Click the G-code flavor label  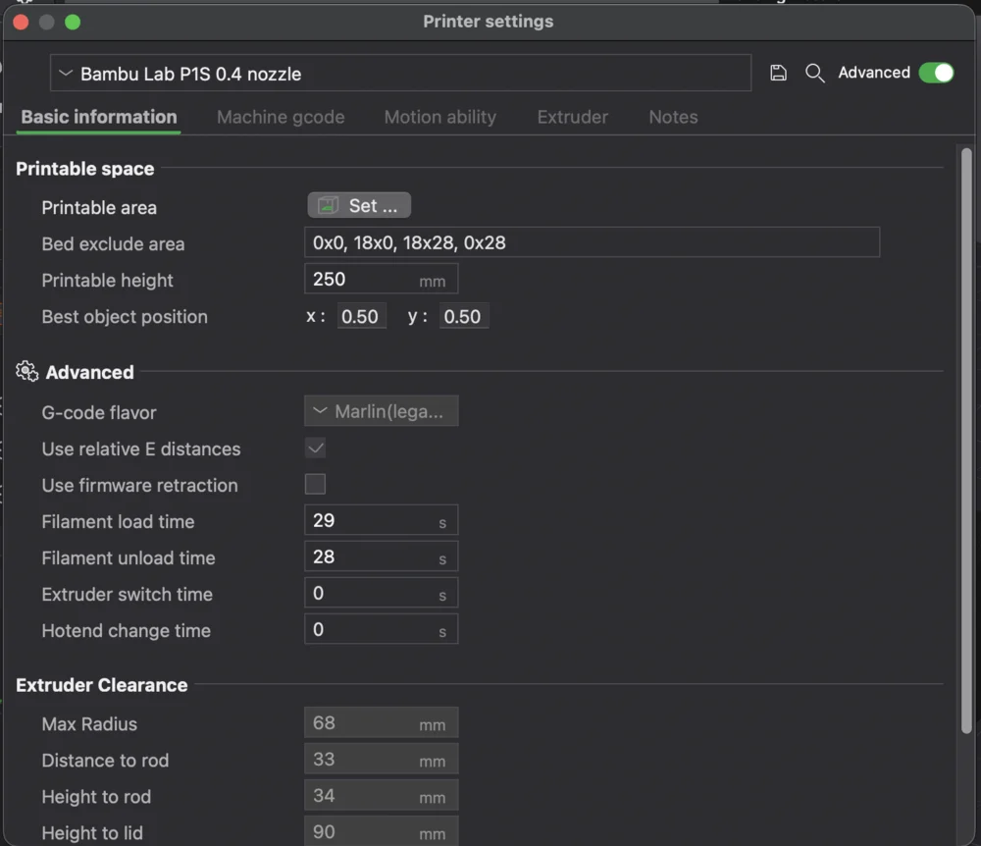[99, 413]
